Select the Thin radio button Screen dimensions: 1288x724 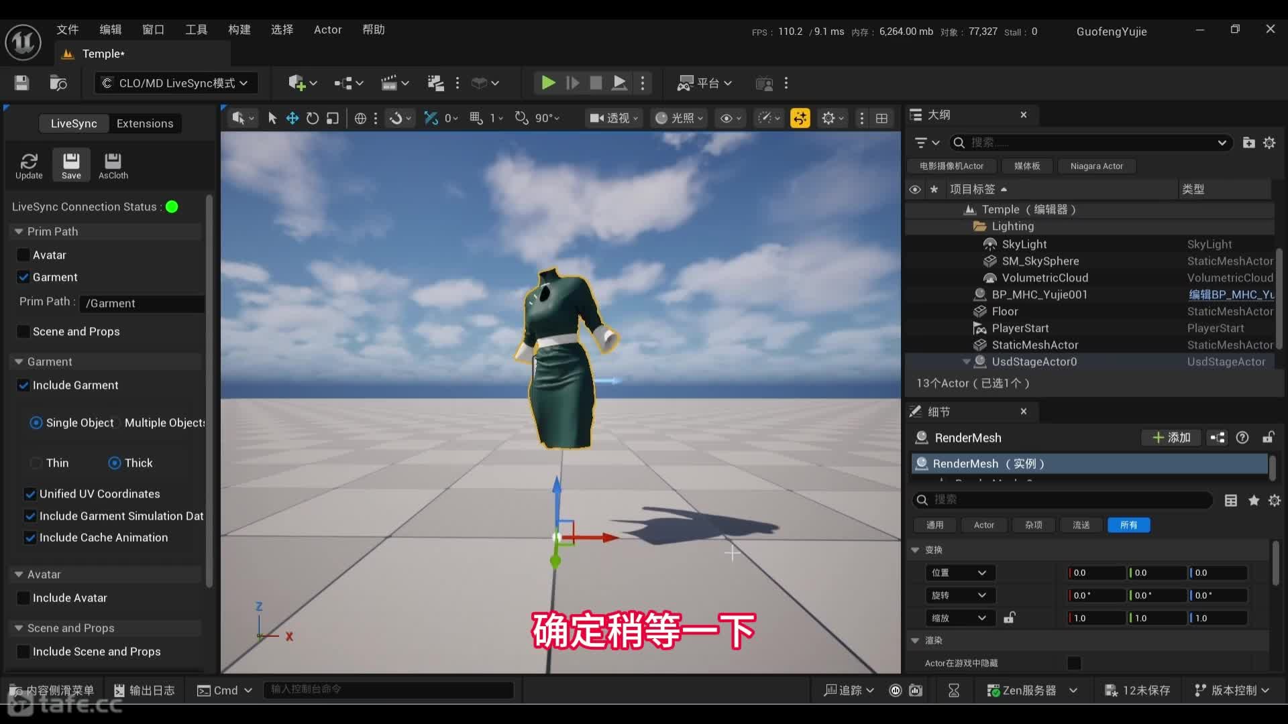[35, 463]
